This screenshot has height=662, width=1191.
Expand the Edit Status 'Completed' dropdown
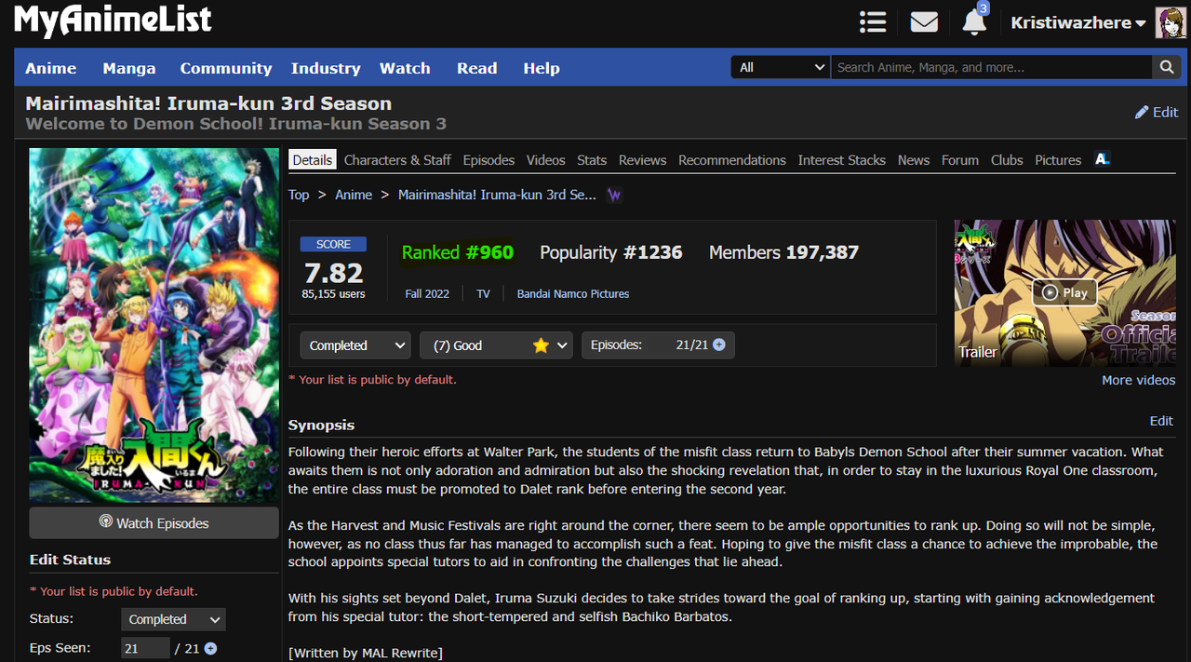(x=173, y=619)
